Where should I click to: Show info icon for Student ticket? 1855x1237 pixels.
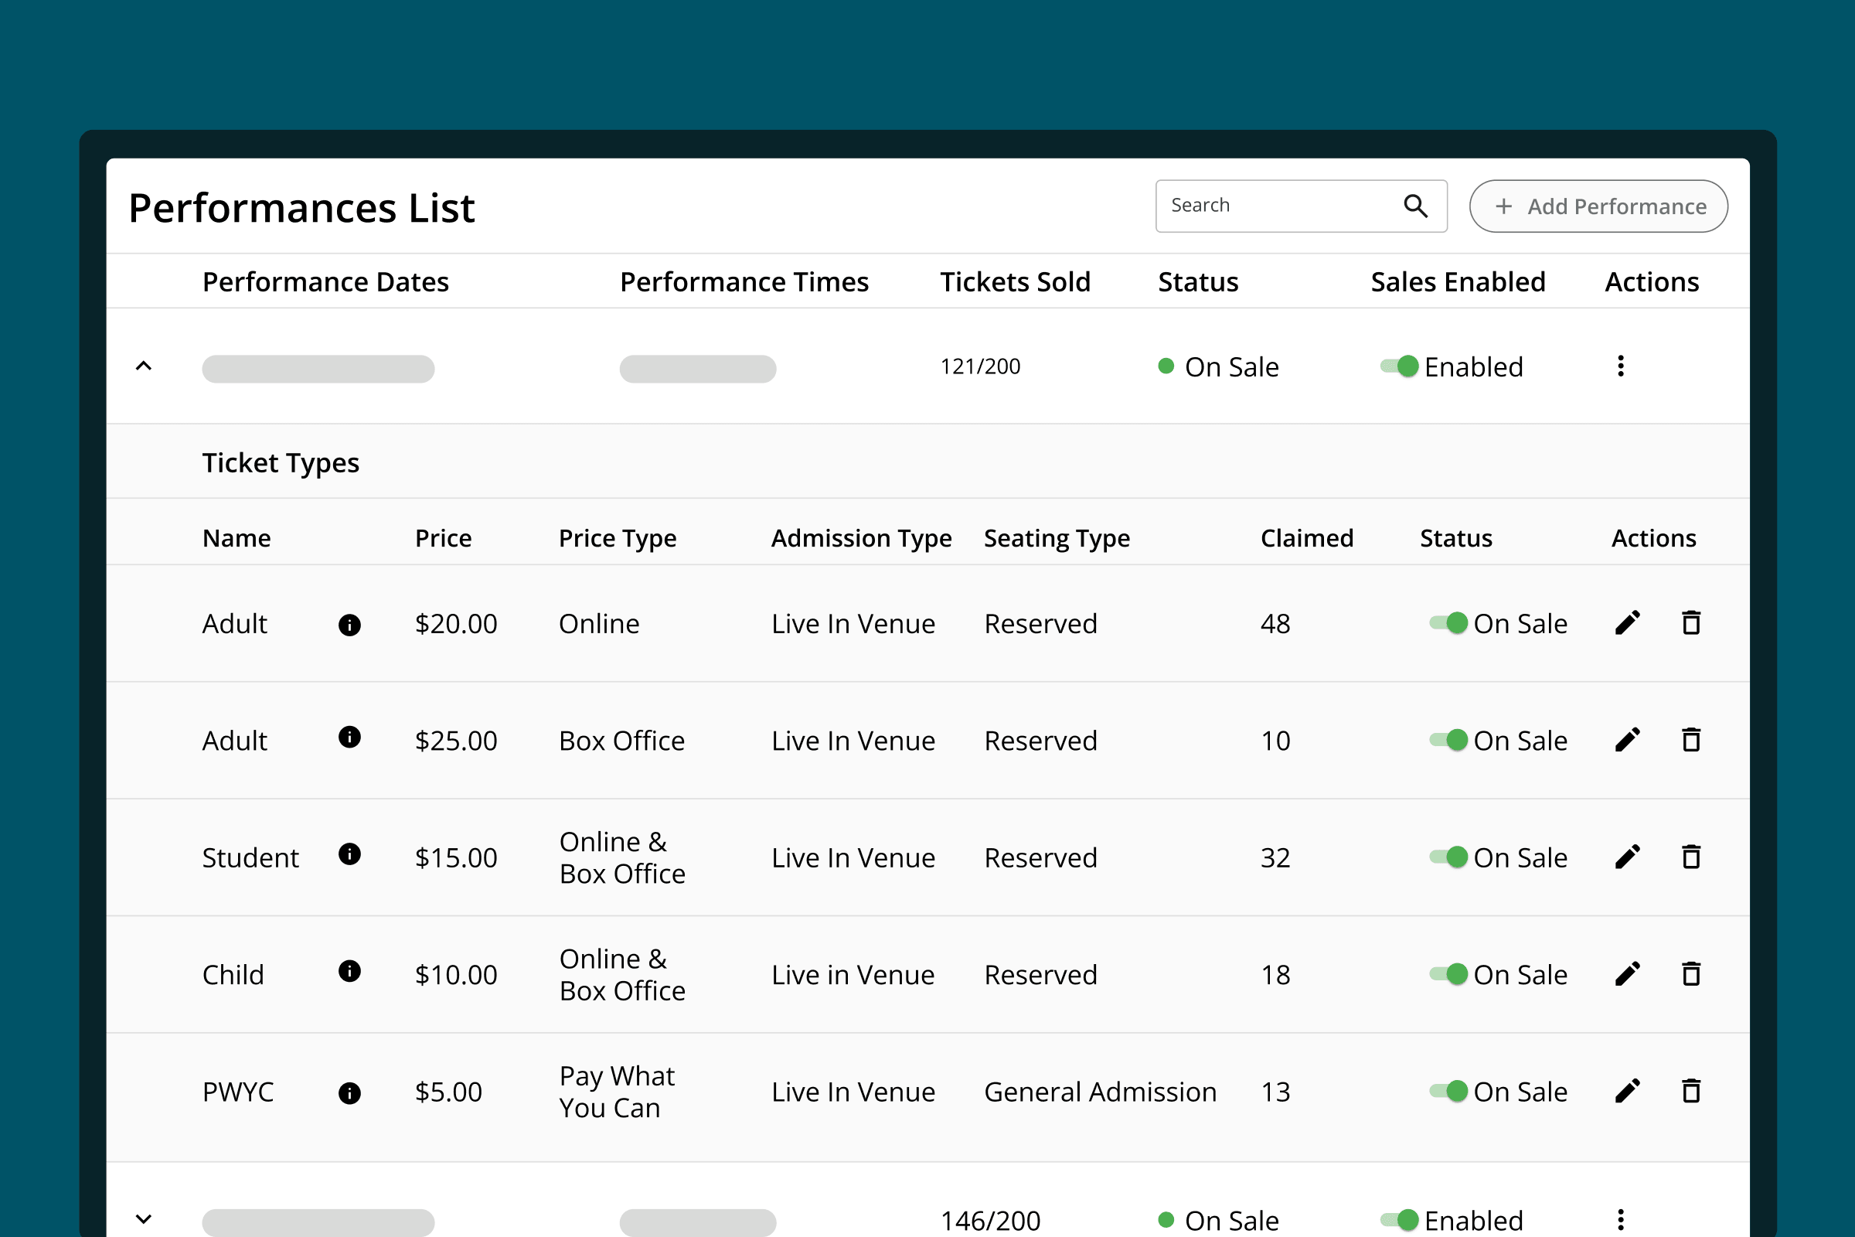pos(349,854)
